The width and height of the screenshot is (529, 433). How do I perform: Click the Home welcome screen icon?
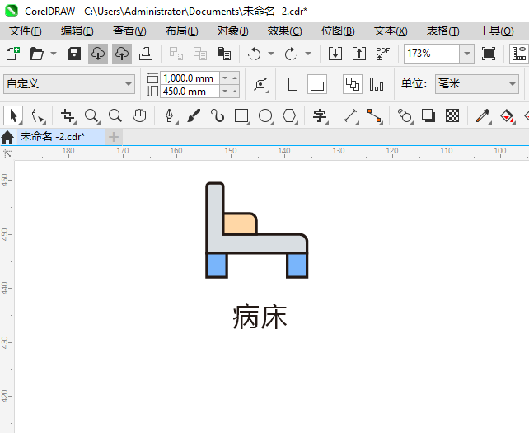pos(7,137)
